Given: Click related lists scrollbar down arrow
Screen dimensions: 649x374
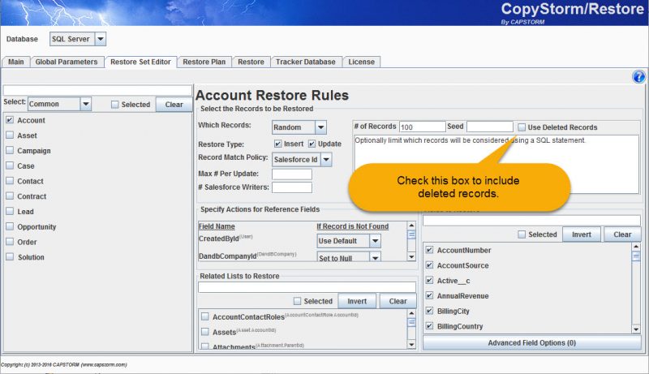Looking at the screenshot, I should pyautogui.click(x=411, y=344).
